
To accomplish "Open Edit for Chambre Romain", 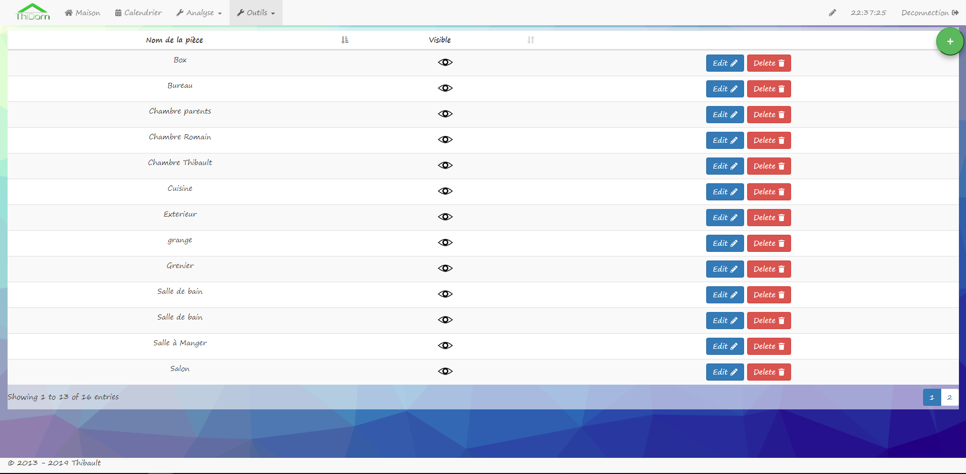I will coord(725,140).
